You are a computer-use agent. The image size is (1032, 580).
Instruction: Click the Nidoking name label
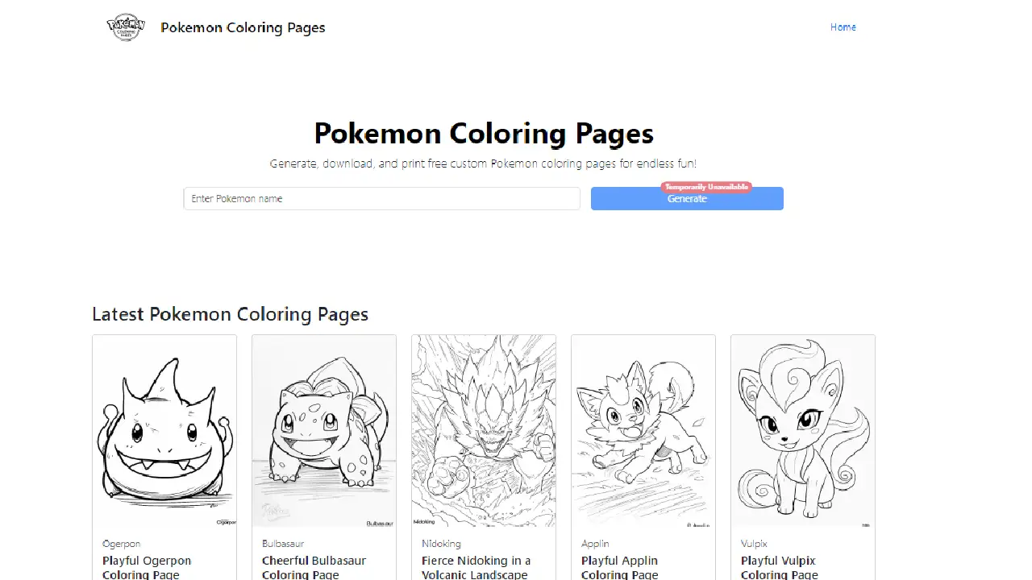(x=441, y=544)
